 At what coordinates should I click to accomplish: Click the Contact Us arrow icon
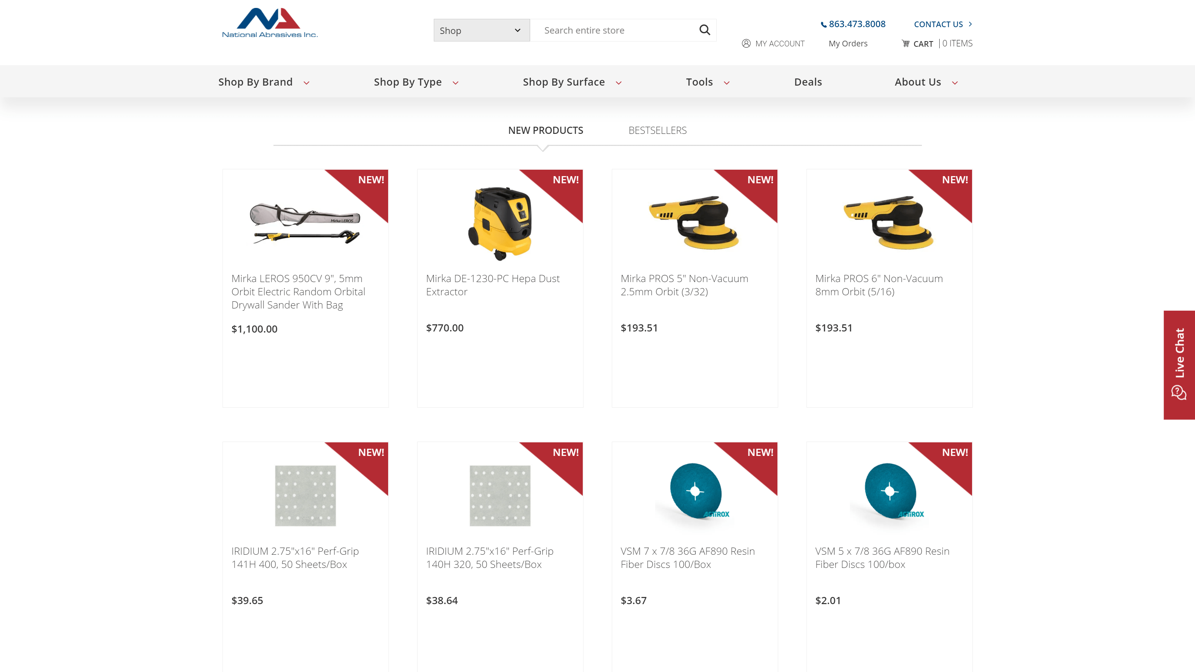(x=970, y=24)
